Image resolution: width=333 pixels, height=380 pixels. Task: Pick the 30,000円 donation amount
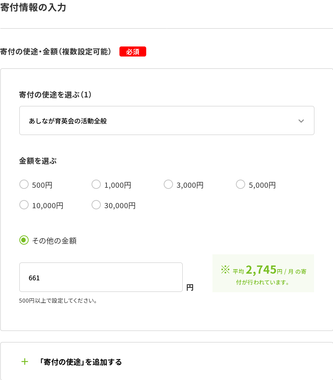tap(96, 205)
